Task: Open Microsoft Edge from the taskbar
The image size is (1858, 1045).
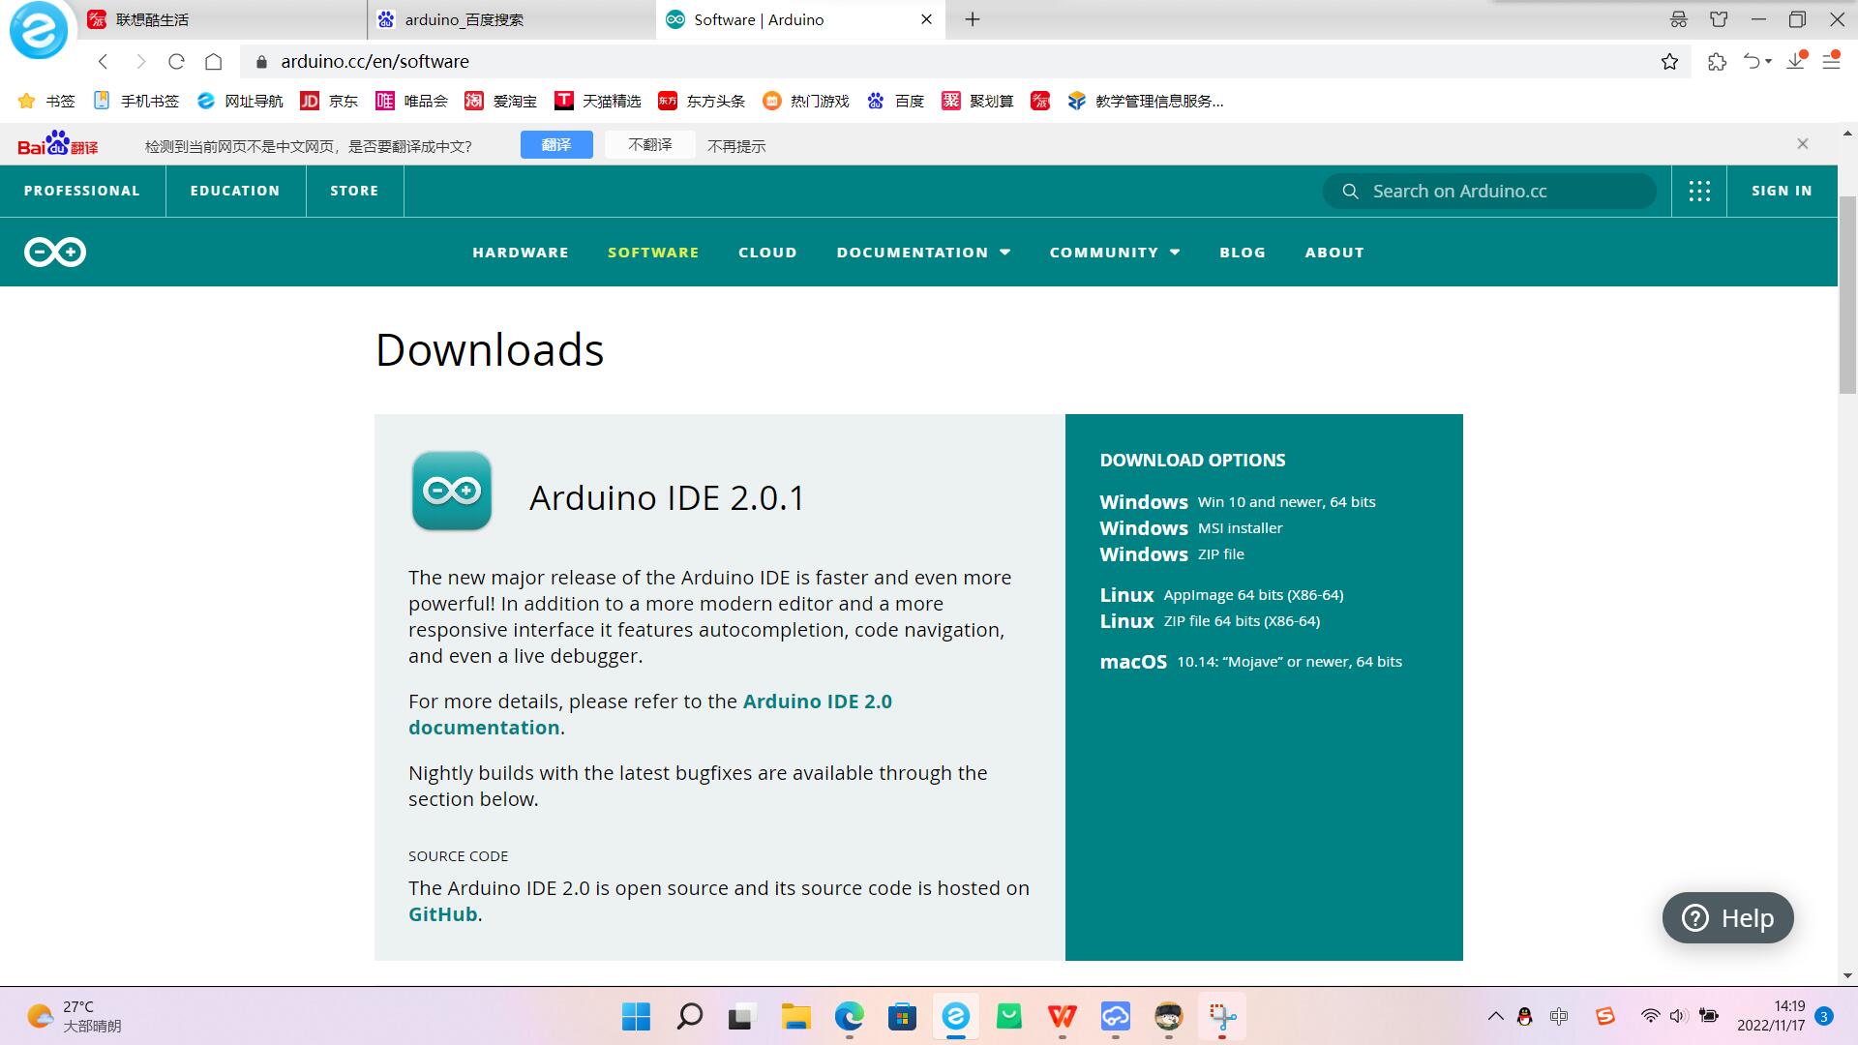Action: pos(849,1017)
